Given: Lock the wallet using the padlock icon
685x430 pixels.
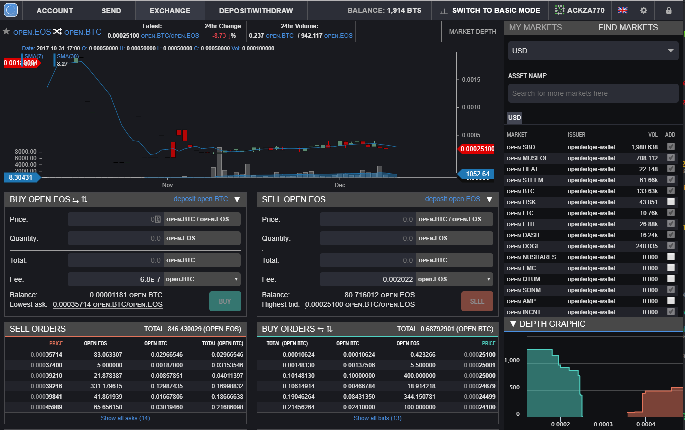Looking at the screenshot, I should click(x=669, y=10).
